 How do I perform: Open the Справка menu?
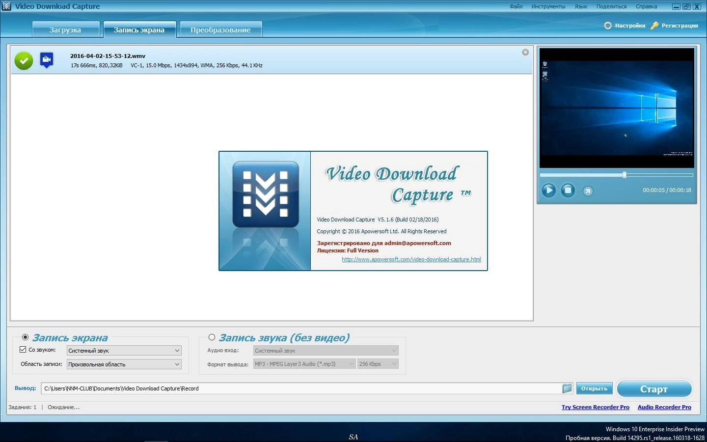(x=646, y=6)
